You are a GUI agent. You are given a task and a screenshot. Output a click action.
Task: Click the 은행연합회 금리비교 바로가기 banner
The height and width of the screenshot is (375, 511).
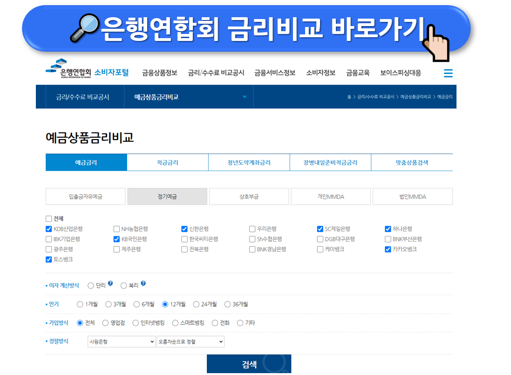[246, 29]
